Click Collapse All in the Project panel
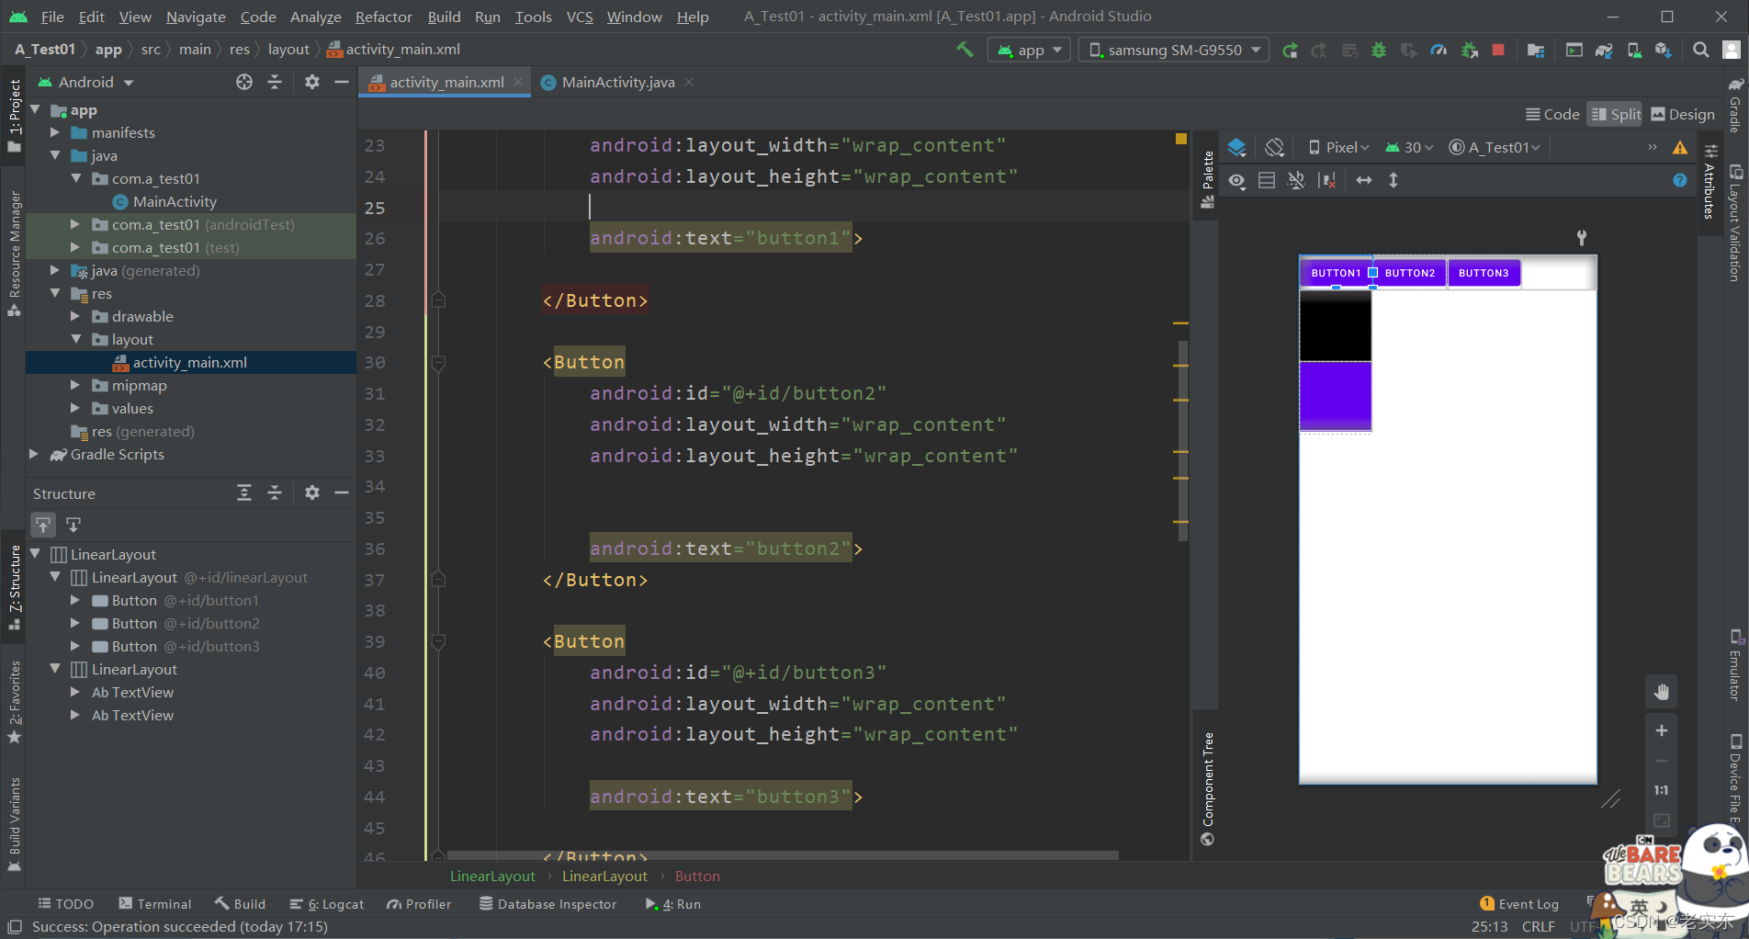This screenshot has width=1749, height=939. point(275,82)
